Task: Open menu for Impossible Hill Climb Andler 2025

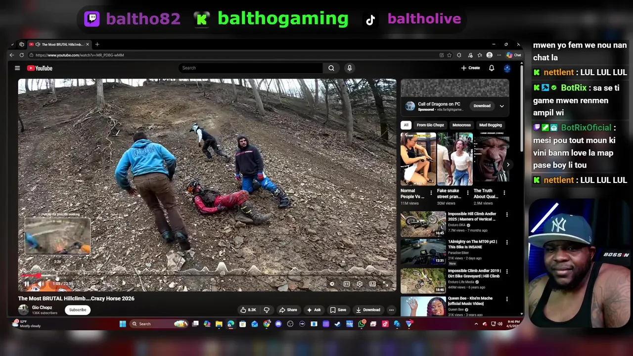Action: point(507,215)
